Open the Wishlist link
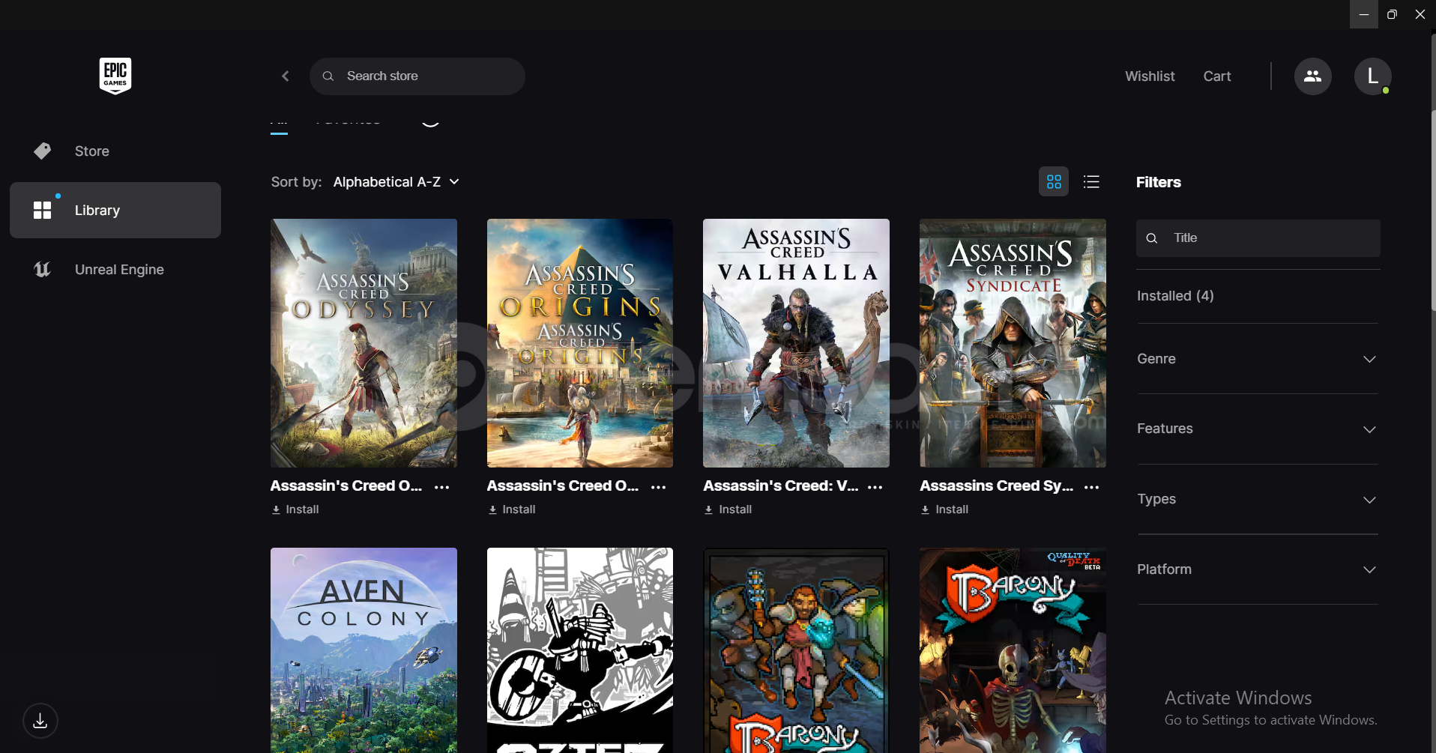This screenshot has width=1436, height=753. [1150, 76]
